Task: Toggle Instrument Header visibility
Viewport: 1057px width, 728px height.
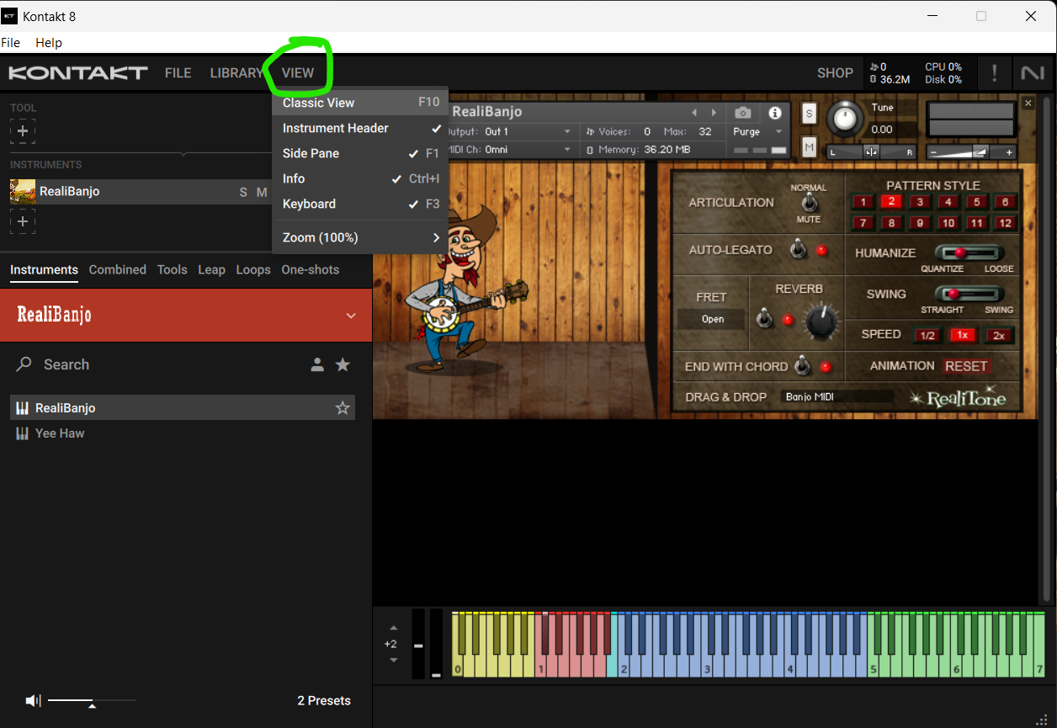Action: (360, 128)
